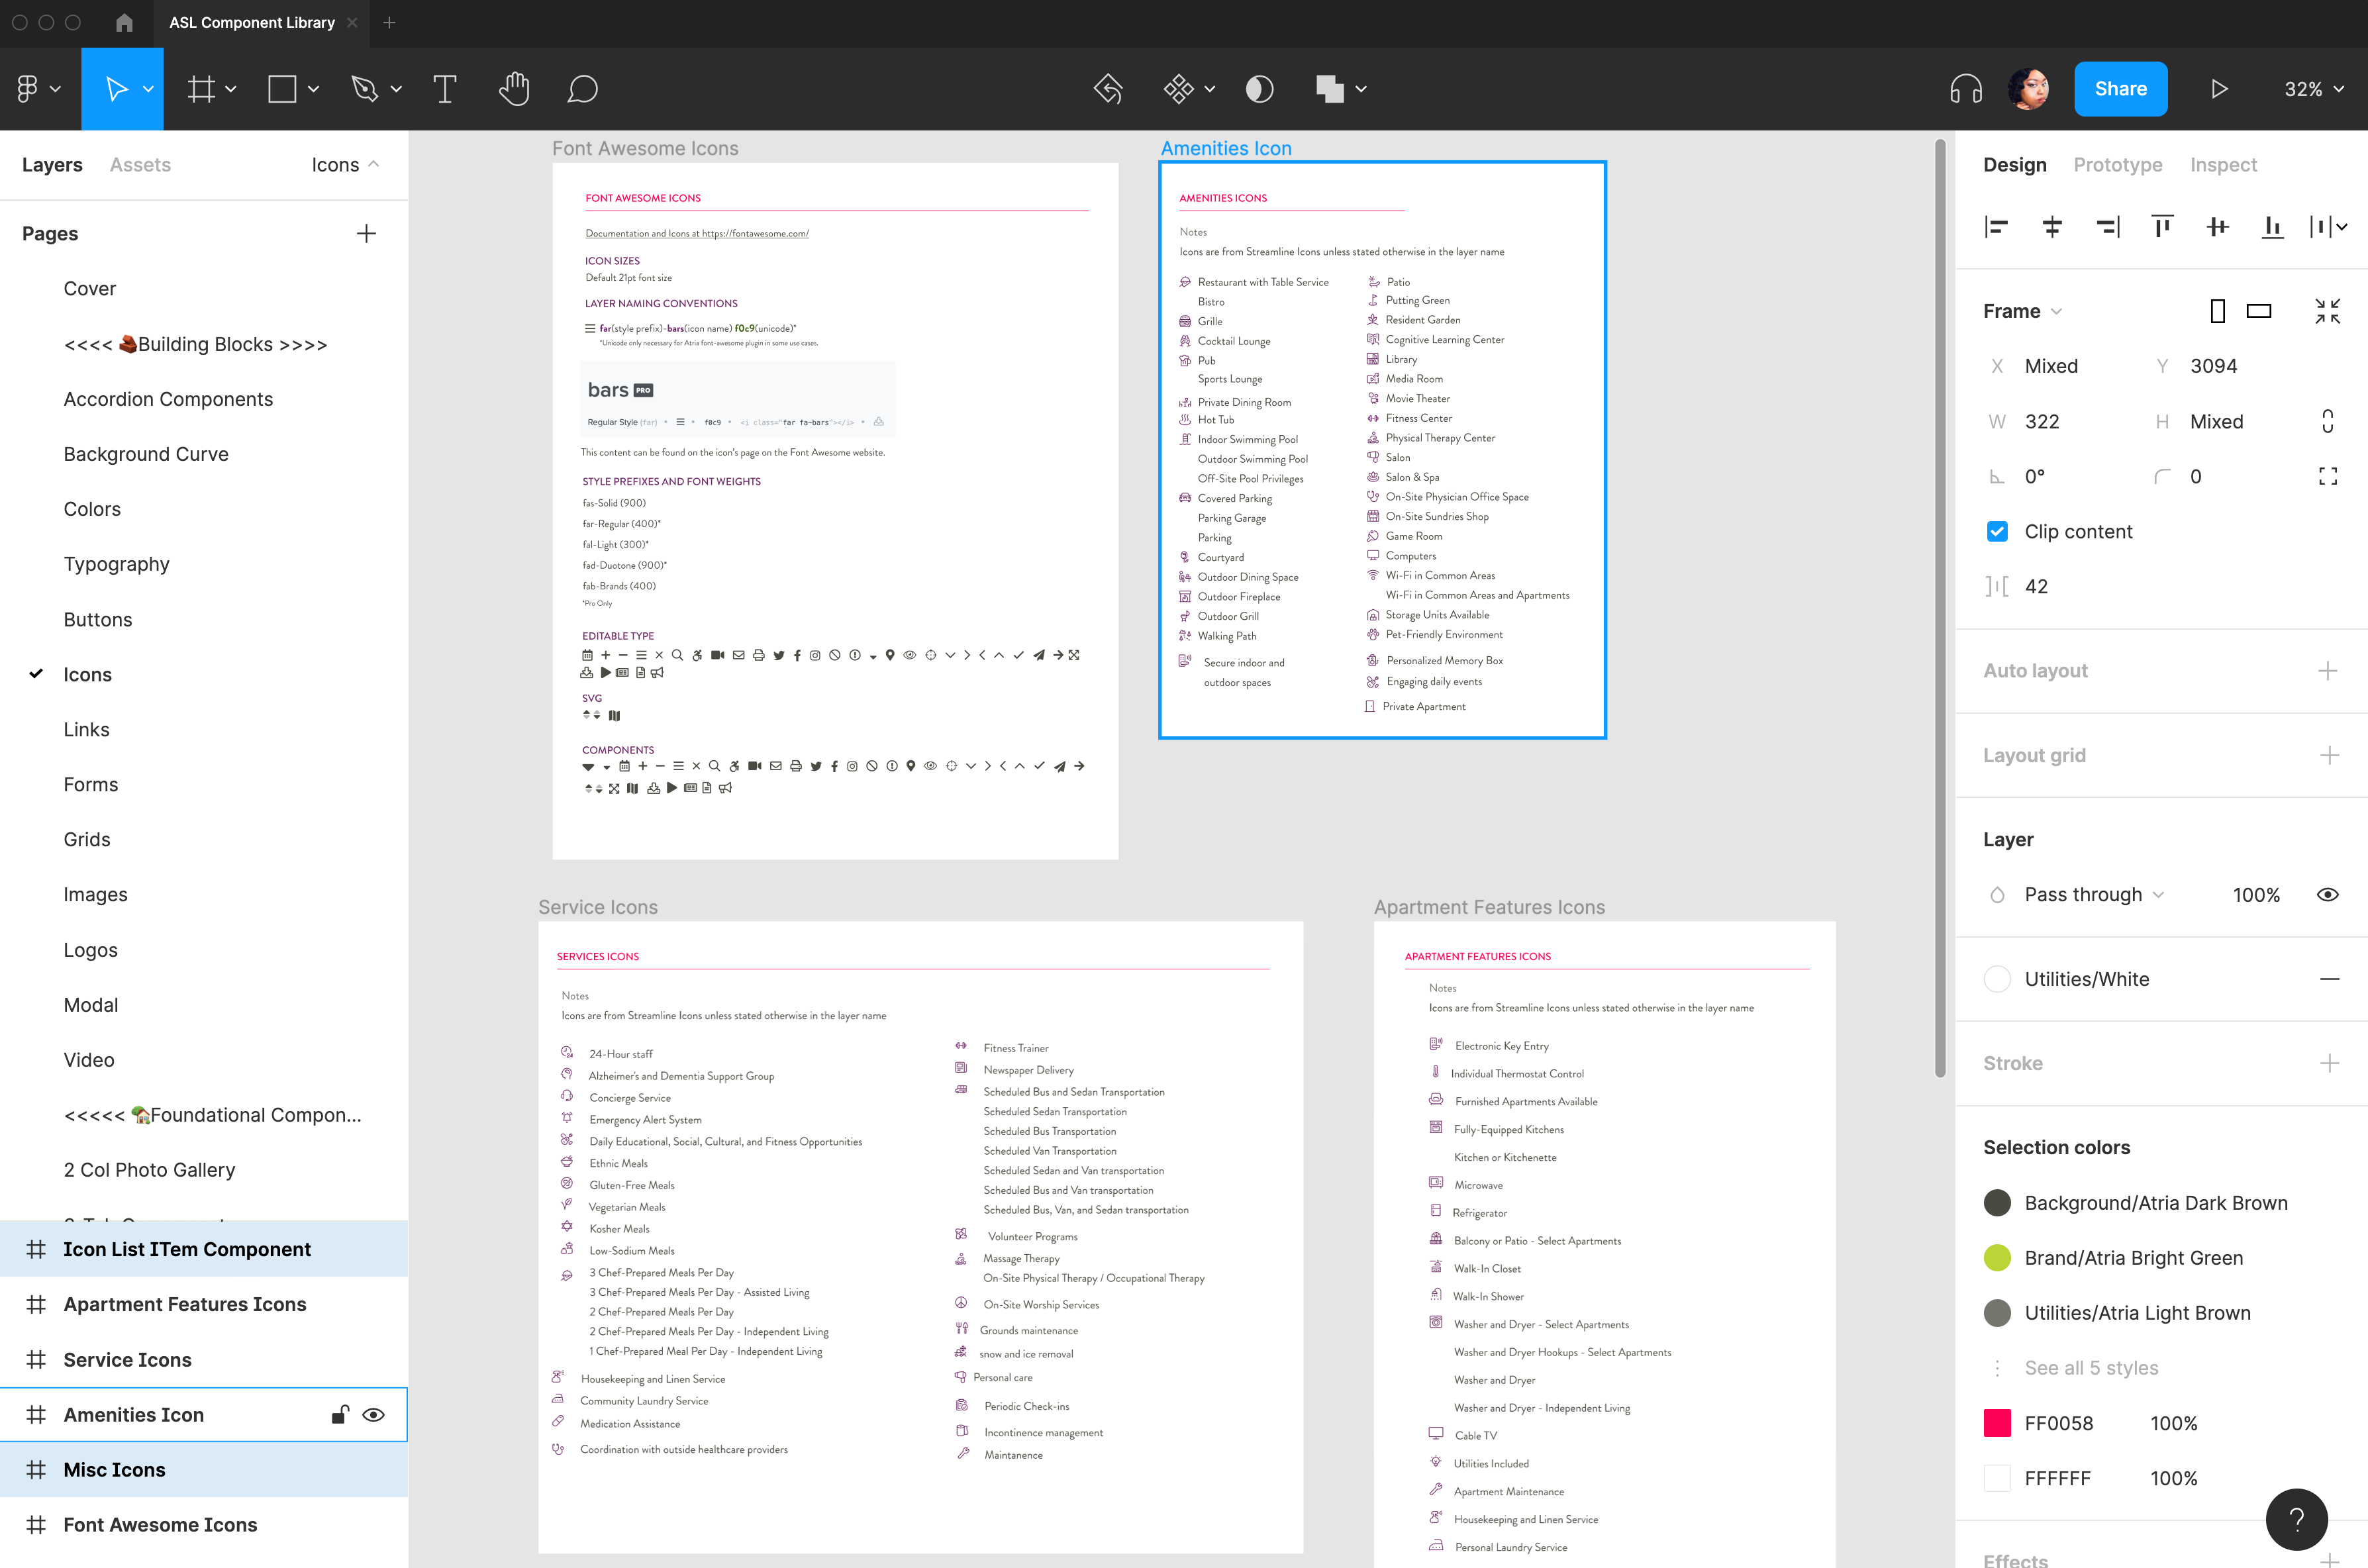
Task: Open the shape tools dropdown arrow
Action: [313, 89]
